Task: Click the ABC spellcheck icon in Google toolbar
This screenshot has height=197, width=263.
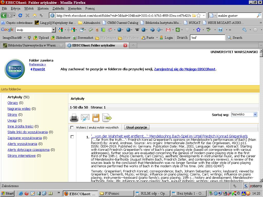Action: pos(209,30)
